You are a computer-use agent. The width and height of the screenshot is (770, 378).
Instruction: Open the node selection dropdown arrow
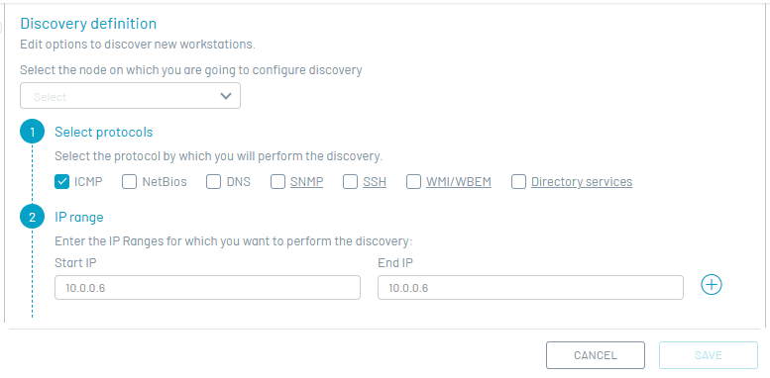tap(226, 96)
